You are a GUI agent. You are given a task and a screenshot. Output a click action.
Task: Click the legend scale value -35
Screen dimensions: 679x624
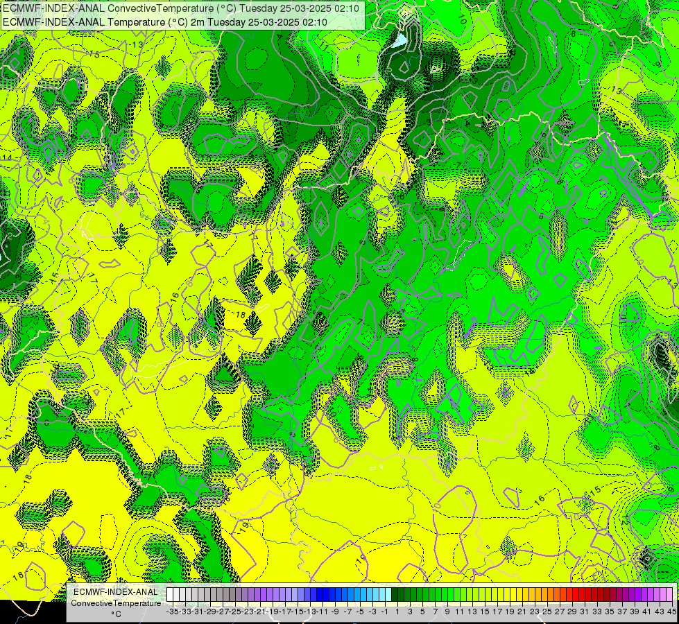click(172, 612)
